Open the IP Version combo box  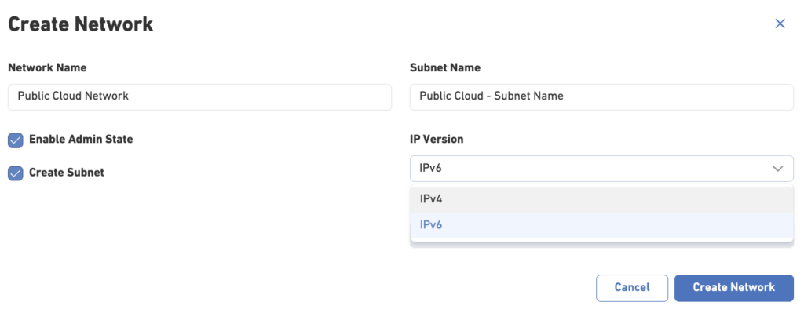[x=602, y=169]
